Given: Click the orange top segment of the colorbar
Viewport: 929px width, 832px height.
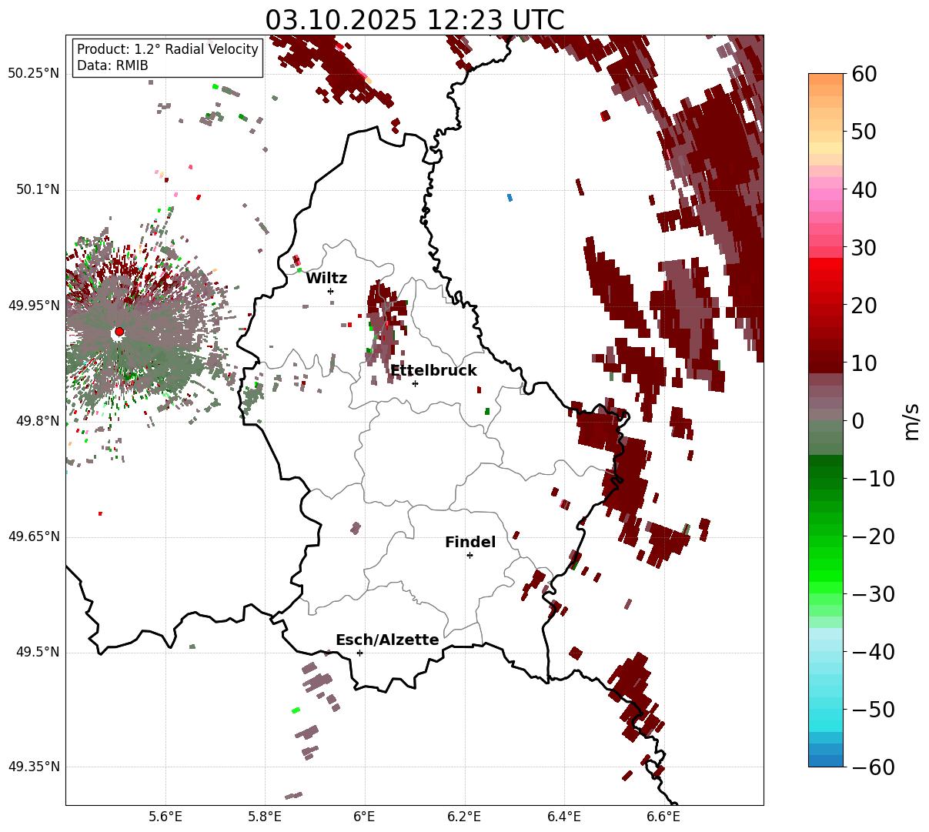Looking at the screenshot, I should [x=826, y=79].
